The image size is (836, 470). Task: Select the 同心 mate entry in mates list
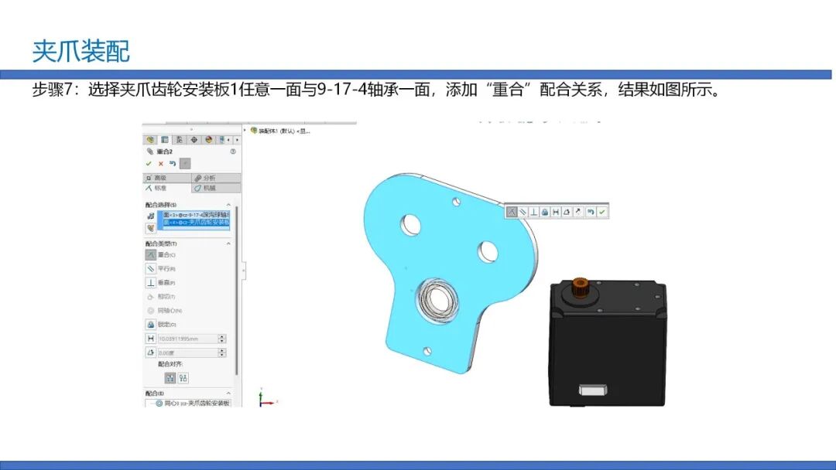[x=193, y=404]
